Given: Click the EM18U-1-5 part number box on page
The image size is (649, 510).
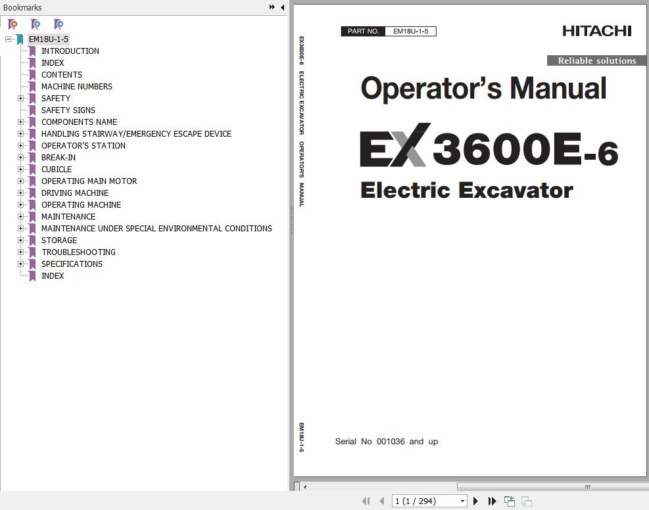Looking at the screenshot, I should [x=410, y=31].
